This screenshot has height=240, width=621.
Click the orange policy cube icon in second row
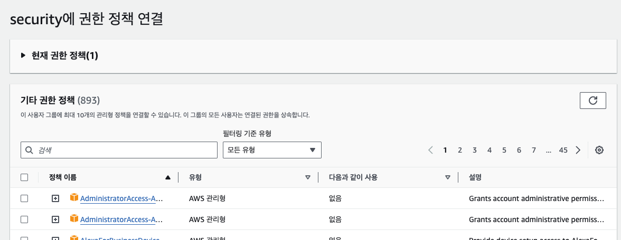tap(74, 218)
